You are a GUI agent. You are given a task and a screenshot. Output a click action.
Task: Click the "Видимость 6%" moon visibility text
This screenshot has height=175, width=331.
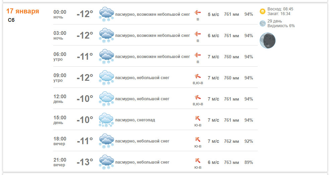[281, 26]
